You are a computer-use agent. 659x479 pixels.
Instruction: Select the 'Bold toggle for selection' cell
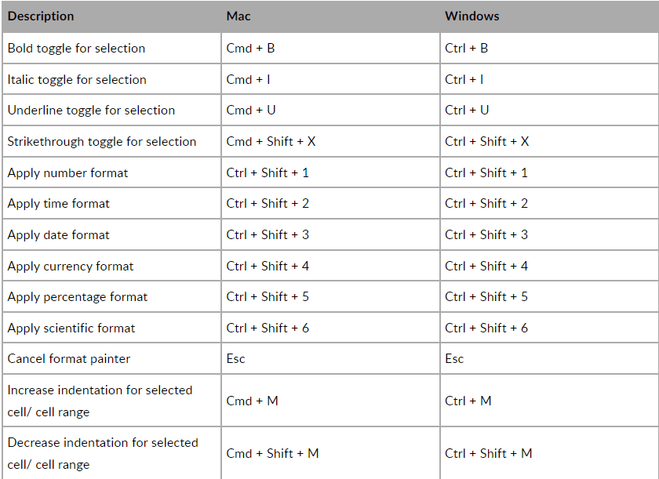coord(76,49)
